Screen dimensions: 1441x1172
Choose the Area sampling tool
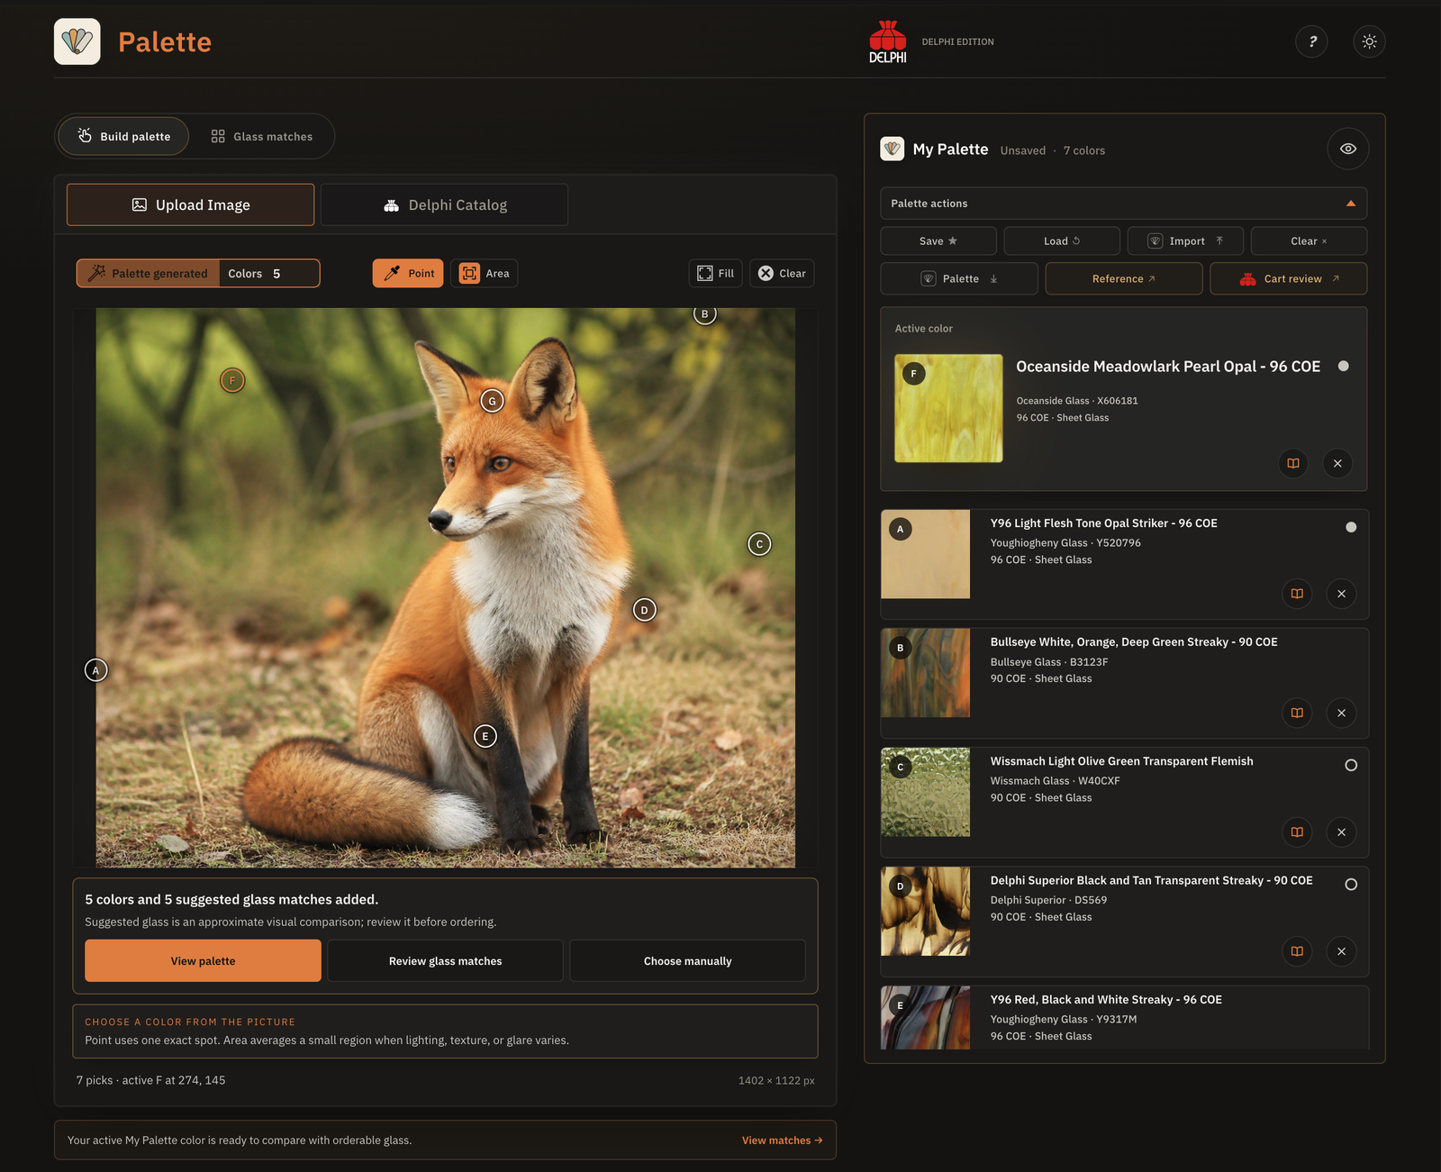pyautogui.click(x=485, y=273)
